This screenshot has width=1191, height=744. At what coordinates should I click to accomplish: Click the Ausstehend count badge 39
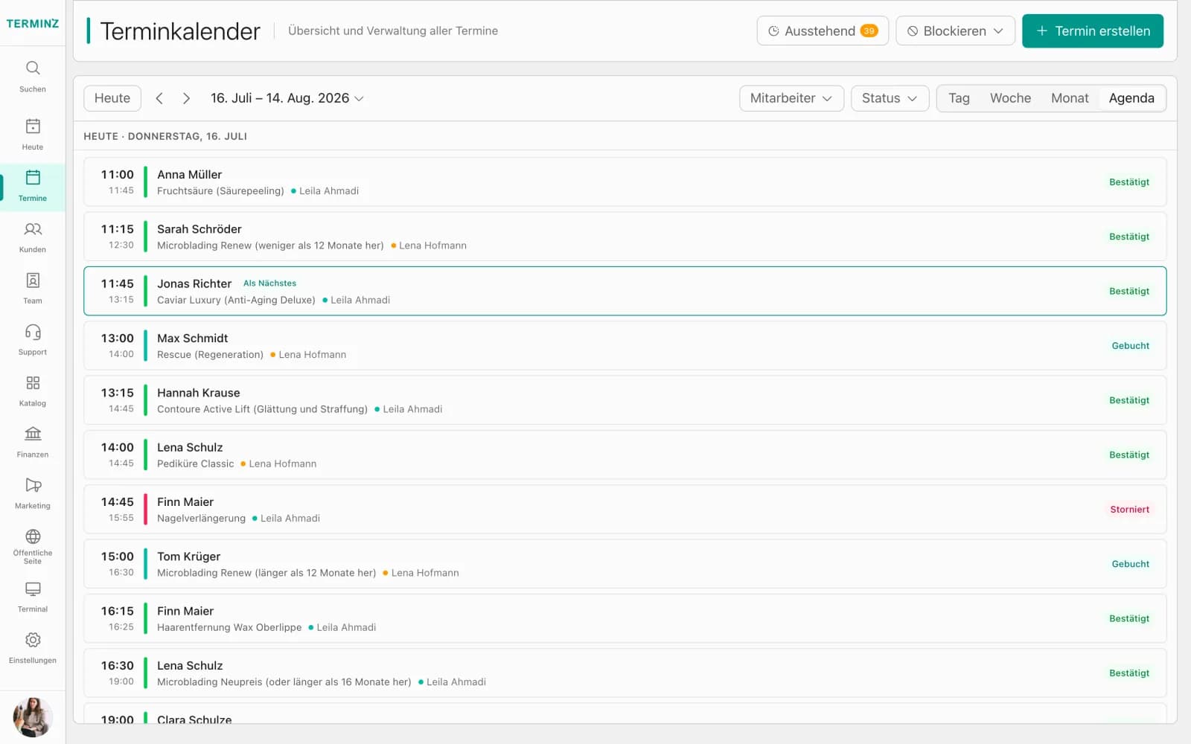[869, 31]
